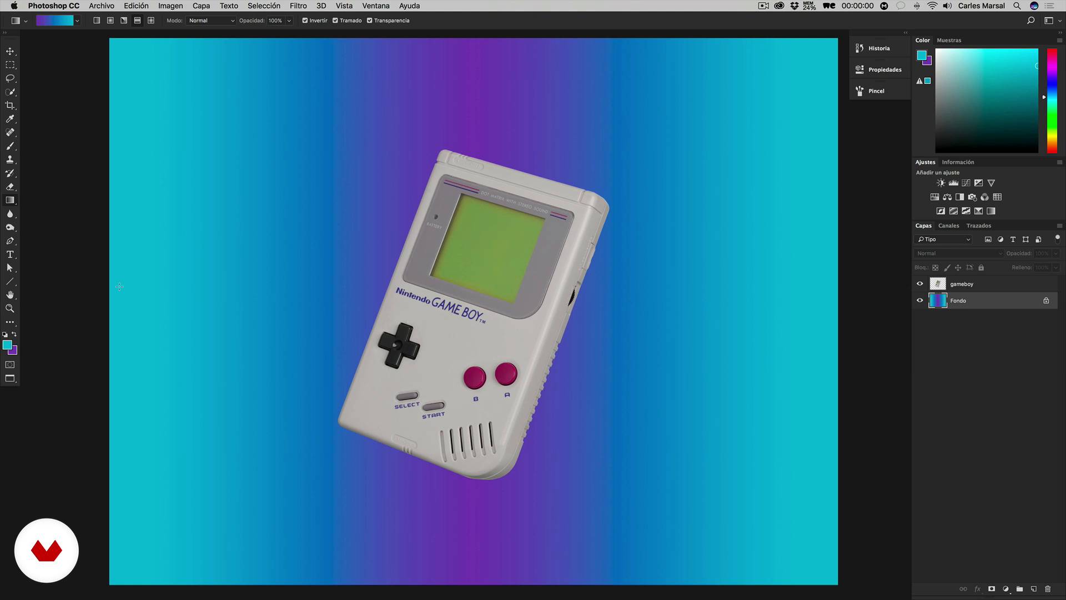The width and height of the screenshot is (1066, 600).
Task: Select the Eyedropper tool
Action: coord(10,119)
